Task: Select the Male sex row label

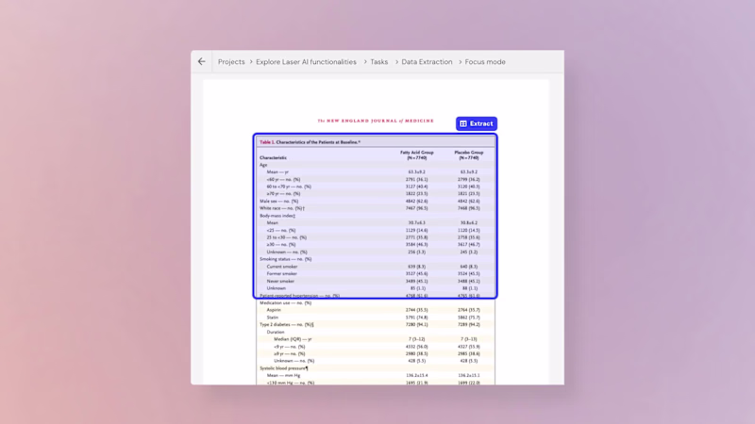Action: coord(278,201)
